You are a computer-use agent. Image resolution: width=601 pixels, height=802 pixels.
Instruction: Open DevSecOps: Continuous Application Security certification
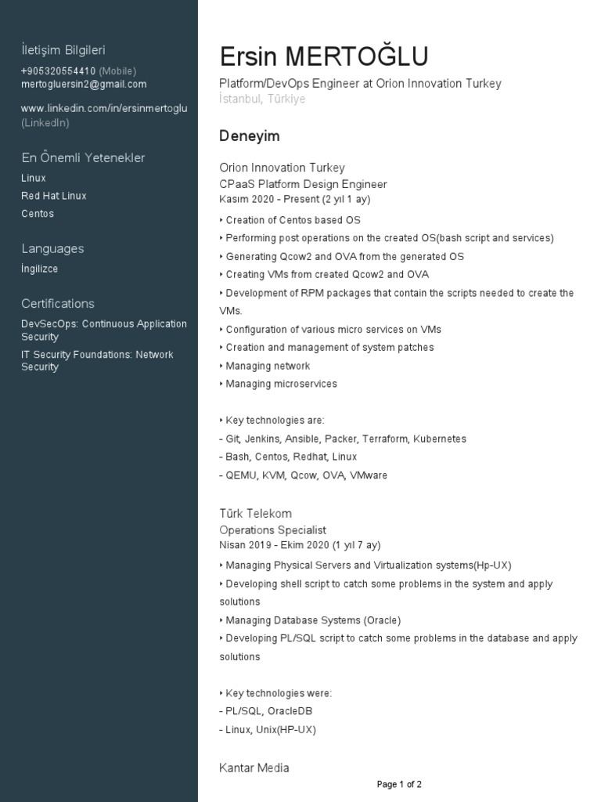click(104, 331)
